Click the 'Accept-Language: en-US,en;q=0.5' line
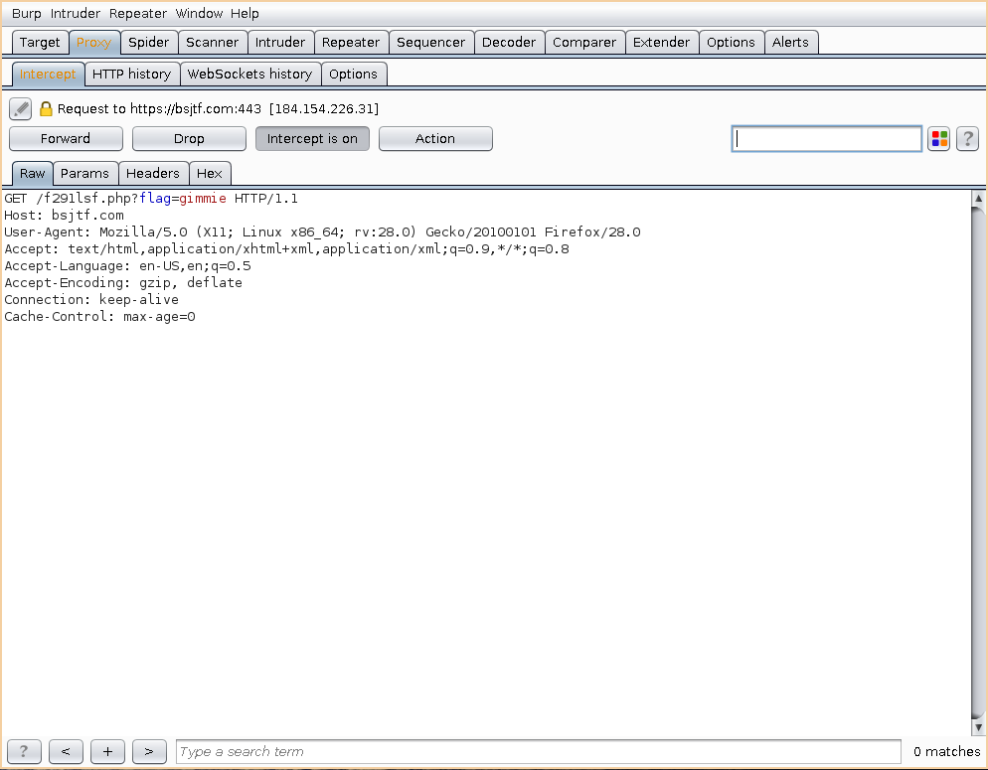This screenshot has width=988, height=770. click(x=127, y=265)
